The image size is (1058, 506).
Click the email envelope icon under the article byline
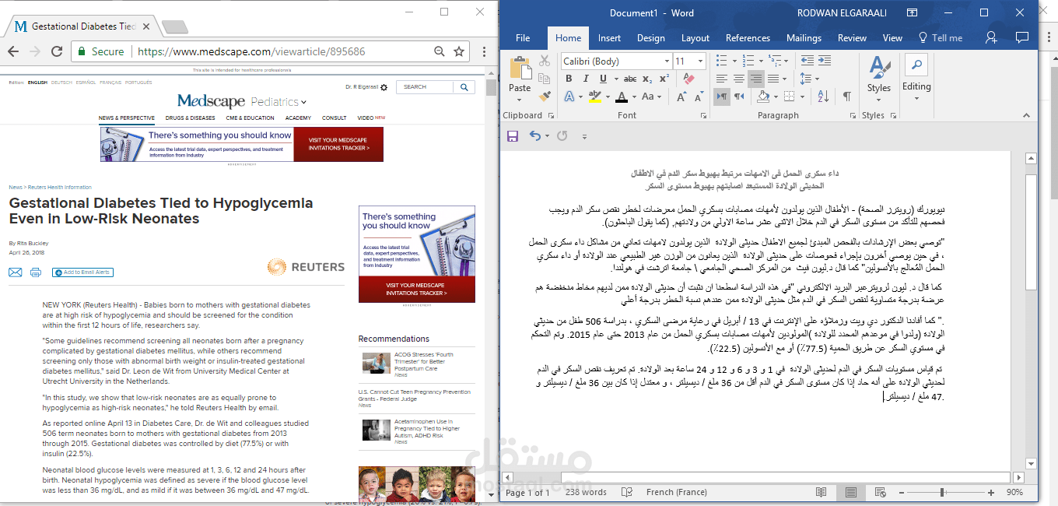click(x=15, y=272)
